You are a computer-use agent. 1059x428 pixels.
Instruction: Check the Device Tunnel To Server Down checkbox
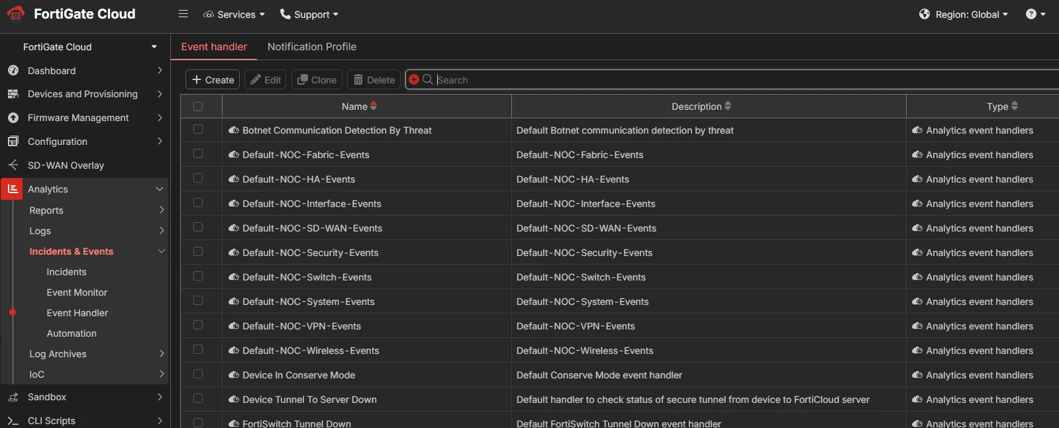(x=198, y=398)
